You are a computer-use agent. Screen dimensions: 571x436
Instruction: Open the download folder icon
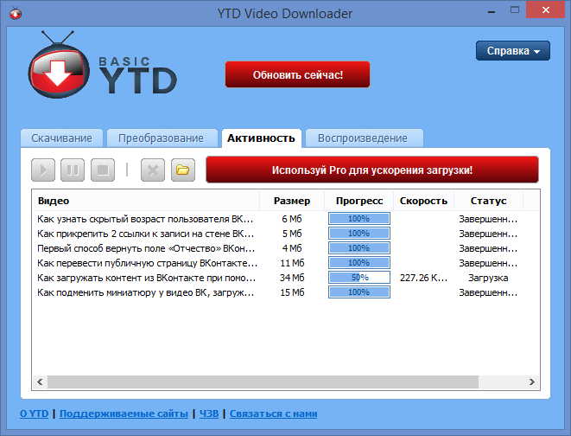point(183,170)
